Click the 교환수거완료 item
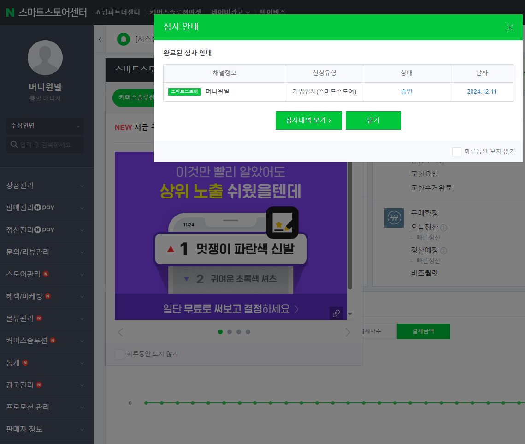 (x=431, y=188)
